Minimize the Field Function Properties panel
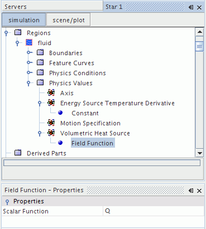The image size is (206, 229). 191,191
